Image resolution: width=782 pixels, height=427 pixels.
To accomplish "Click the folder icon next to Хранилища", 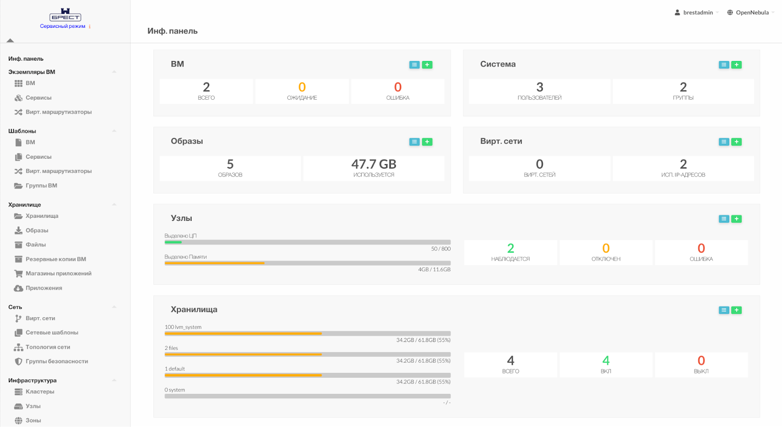I will pos(19,216).
